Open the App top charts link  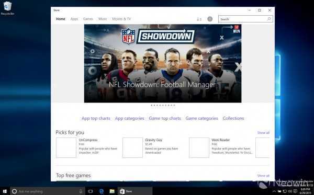pyautogui.click(x=96, y=118)
